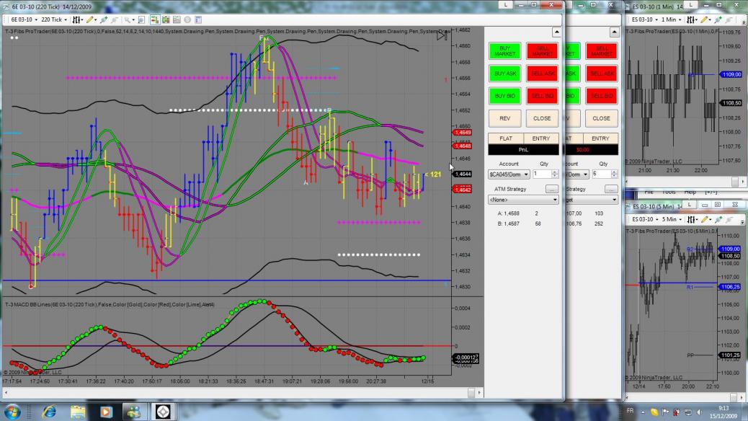Click the zoom magnifier icon in toolbar
748x421 pixels.
(x=128, y=19)
